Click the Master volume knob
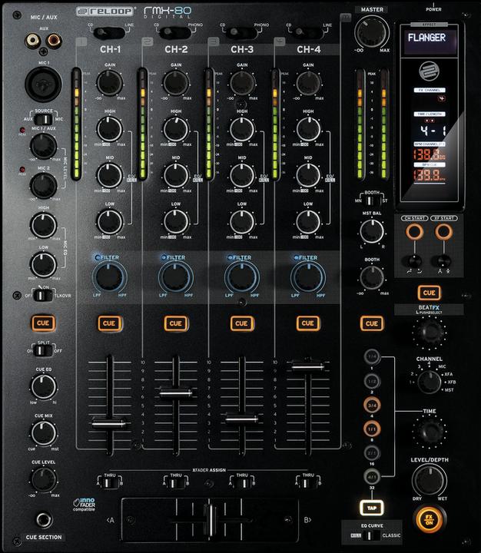The height and width of the screenshot is (553, 481). tap(372, 32)
